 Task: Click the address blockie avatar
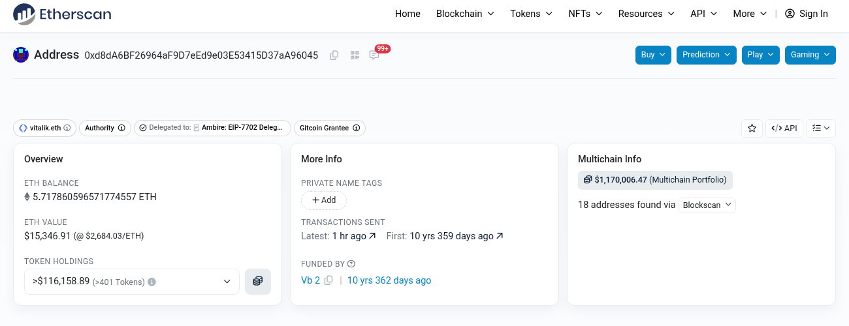(21, 55)
